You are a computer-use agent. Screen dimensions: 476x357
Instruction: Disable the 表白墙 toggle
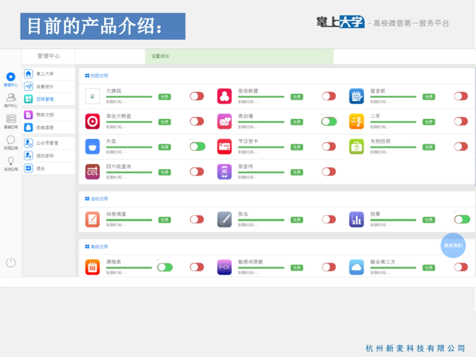click(329, 121)
